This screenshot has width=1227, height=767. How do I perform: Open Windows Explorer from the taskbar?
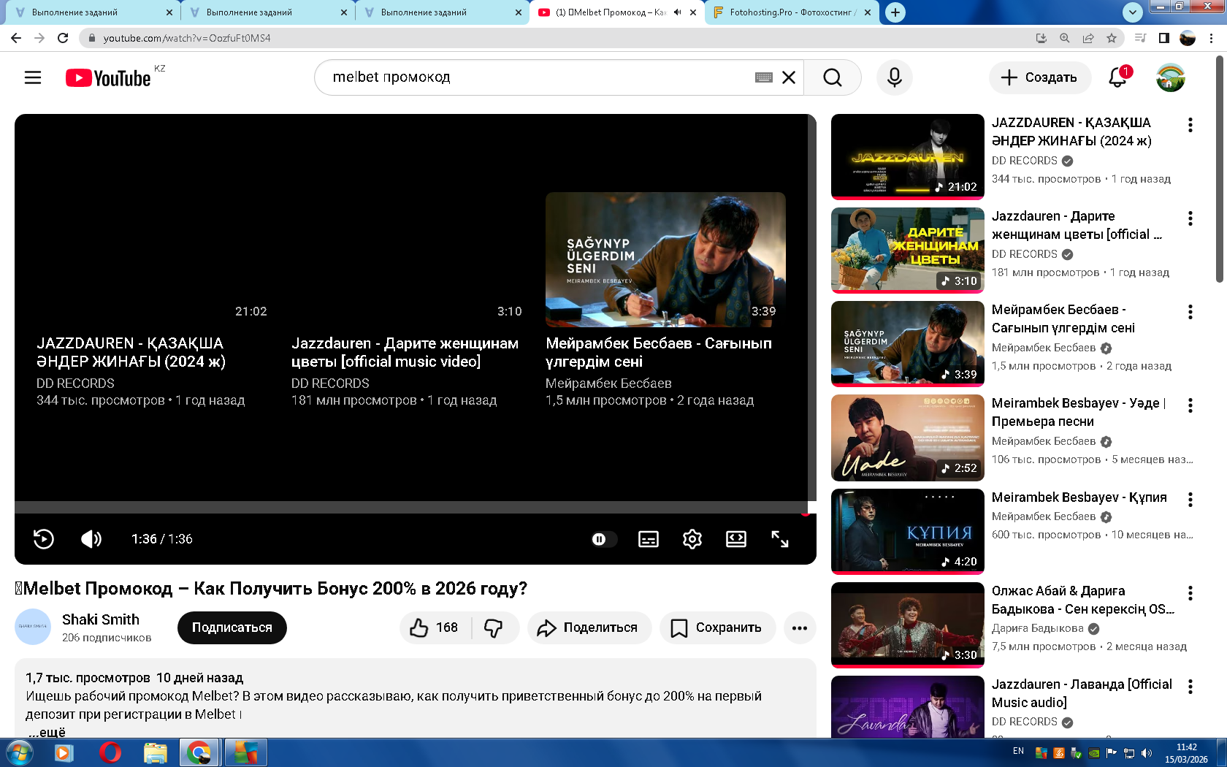pos(155,752)
